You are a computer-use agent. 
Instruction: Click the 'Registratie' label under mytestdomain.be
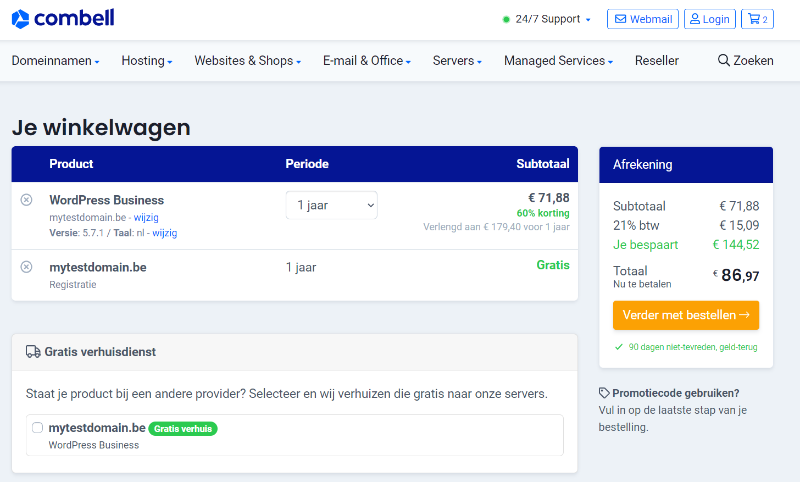tap(73, 285)
